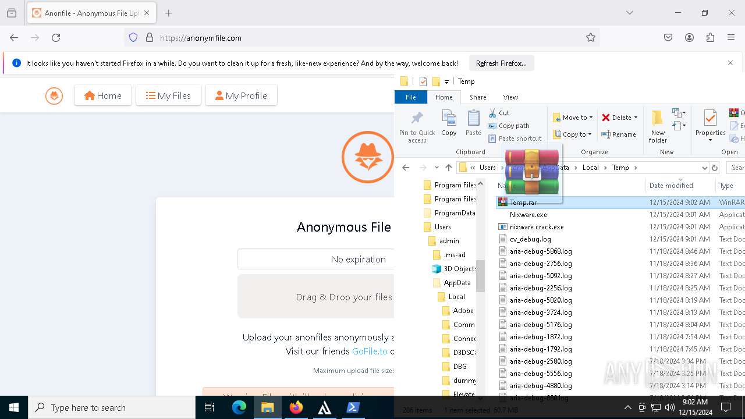745x419 pixels.
Task: Select cv_debug.log file
Action: coord(530,239)
